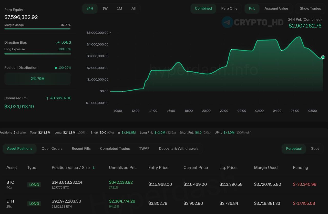328x214 pixels.
Task: Click the Margin Used column header
Action: [266, 168]
